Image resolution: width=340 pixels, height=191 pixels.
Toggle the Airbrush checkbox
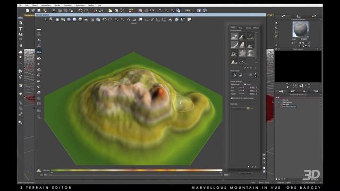pyautogui.click(x=232, y=84)
